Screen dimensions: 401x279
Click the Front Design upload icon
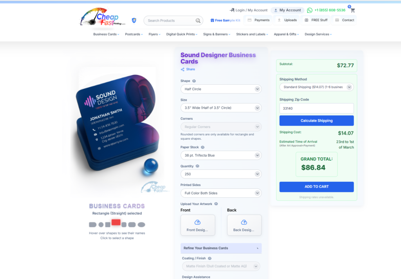[x=197, y=222]
